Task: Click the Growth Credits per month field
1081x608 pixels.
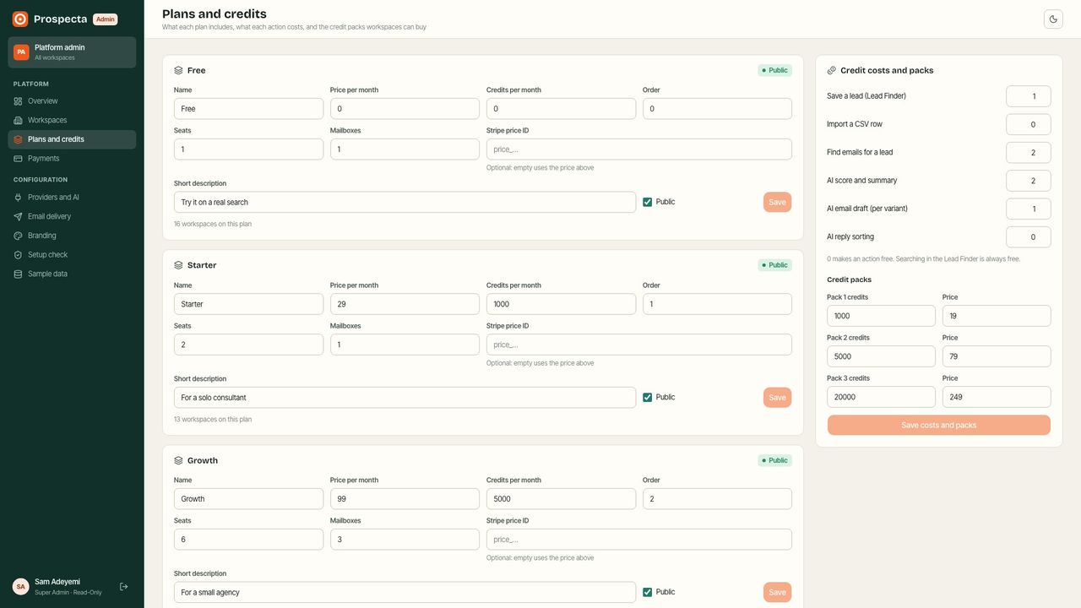Action: pyautogui.click(x=561, y=499)
